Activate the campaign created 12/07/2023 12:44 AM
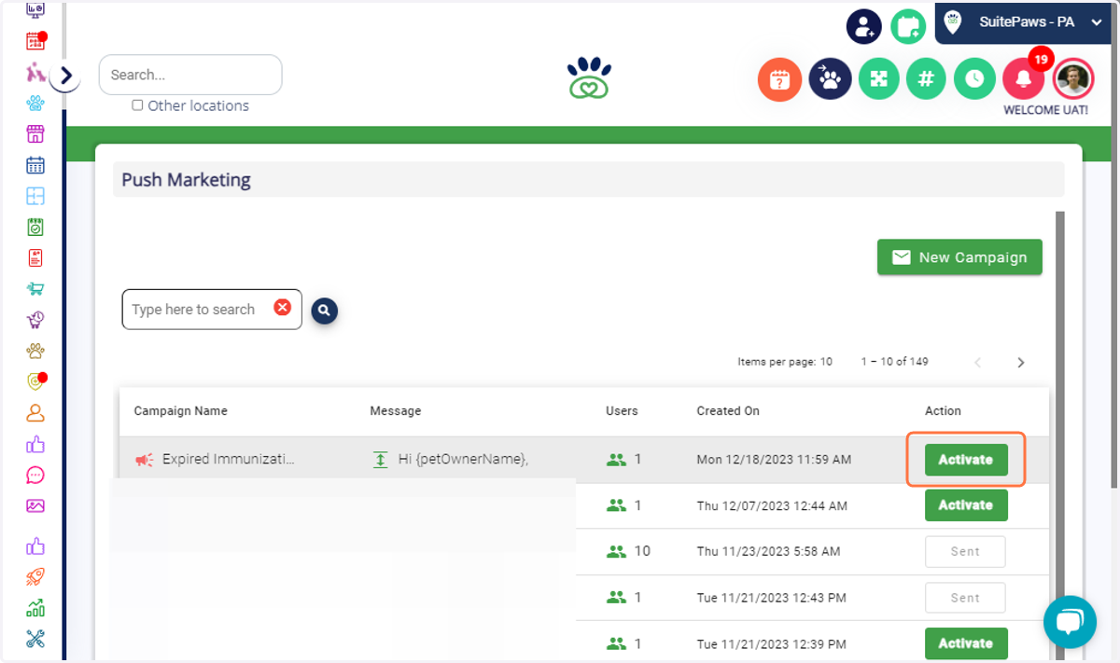Image resolution: width=1120 pixels, height=663 pixels. click(966, 505)
